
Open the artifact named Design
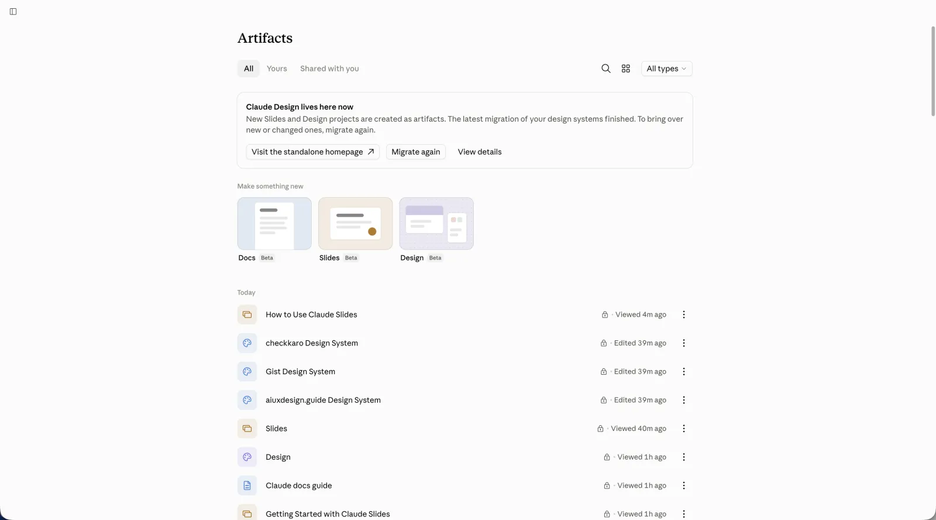pyautogui.click(x=278, y=457)
